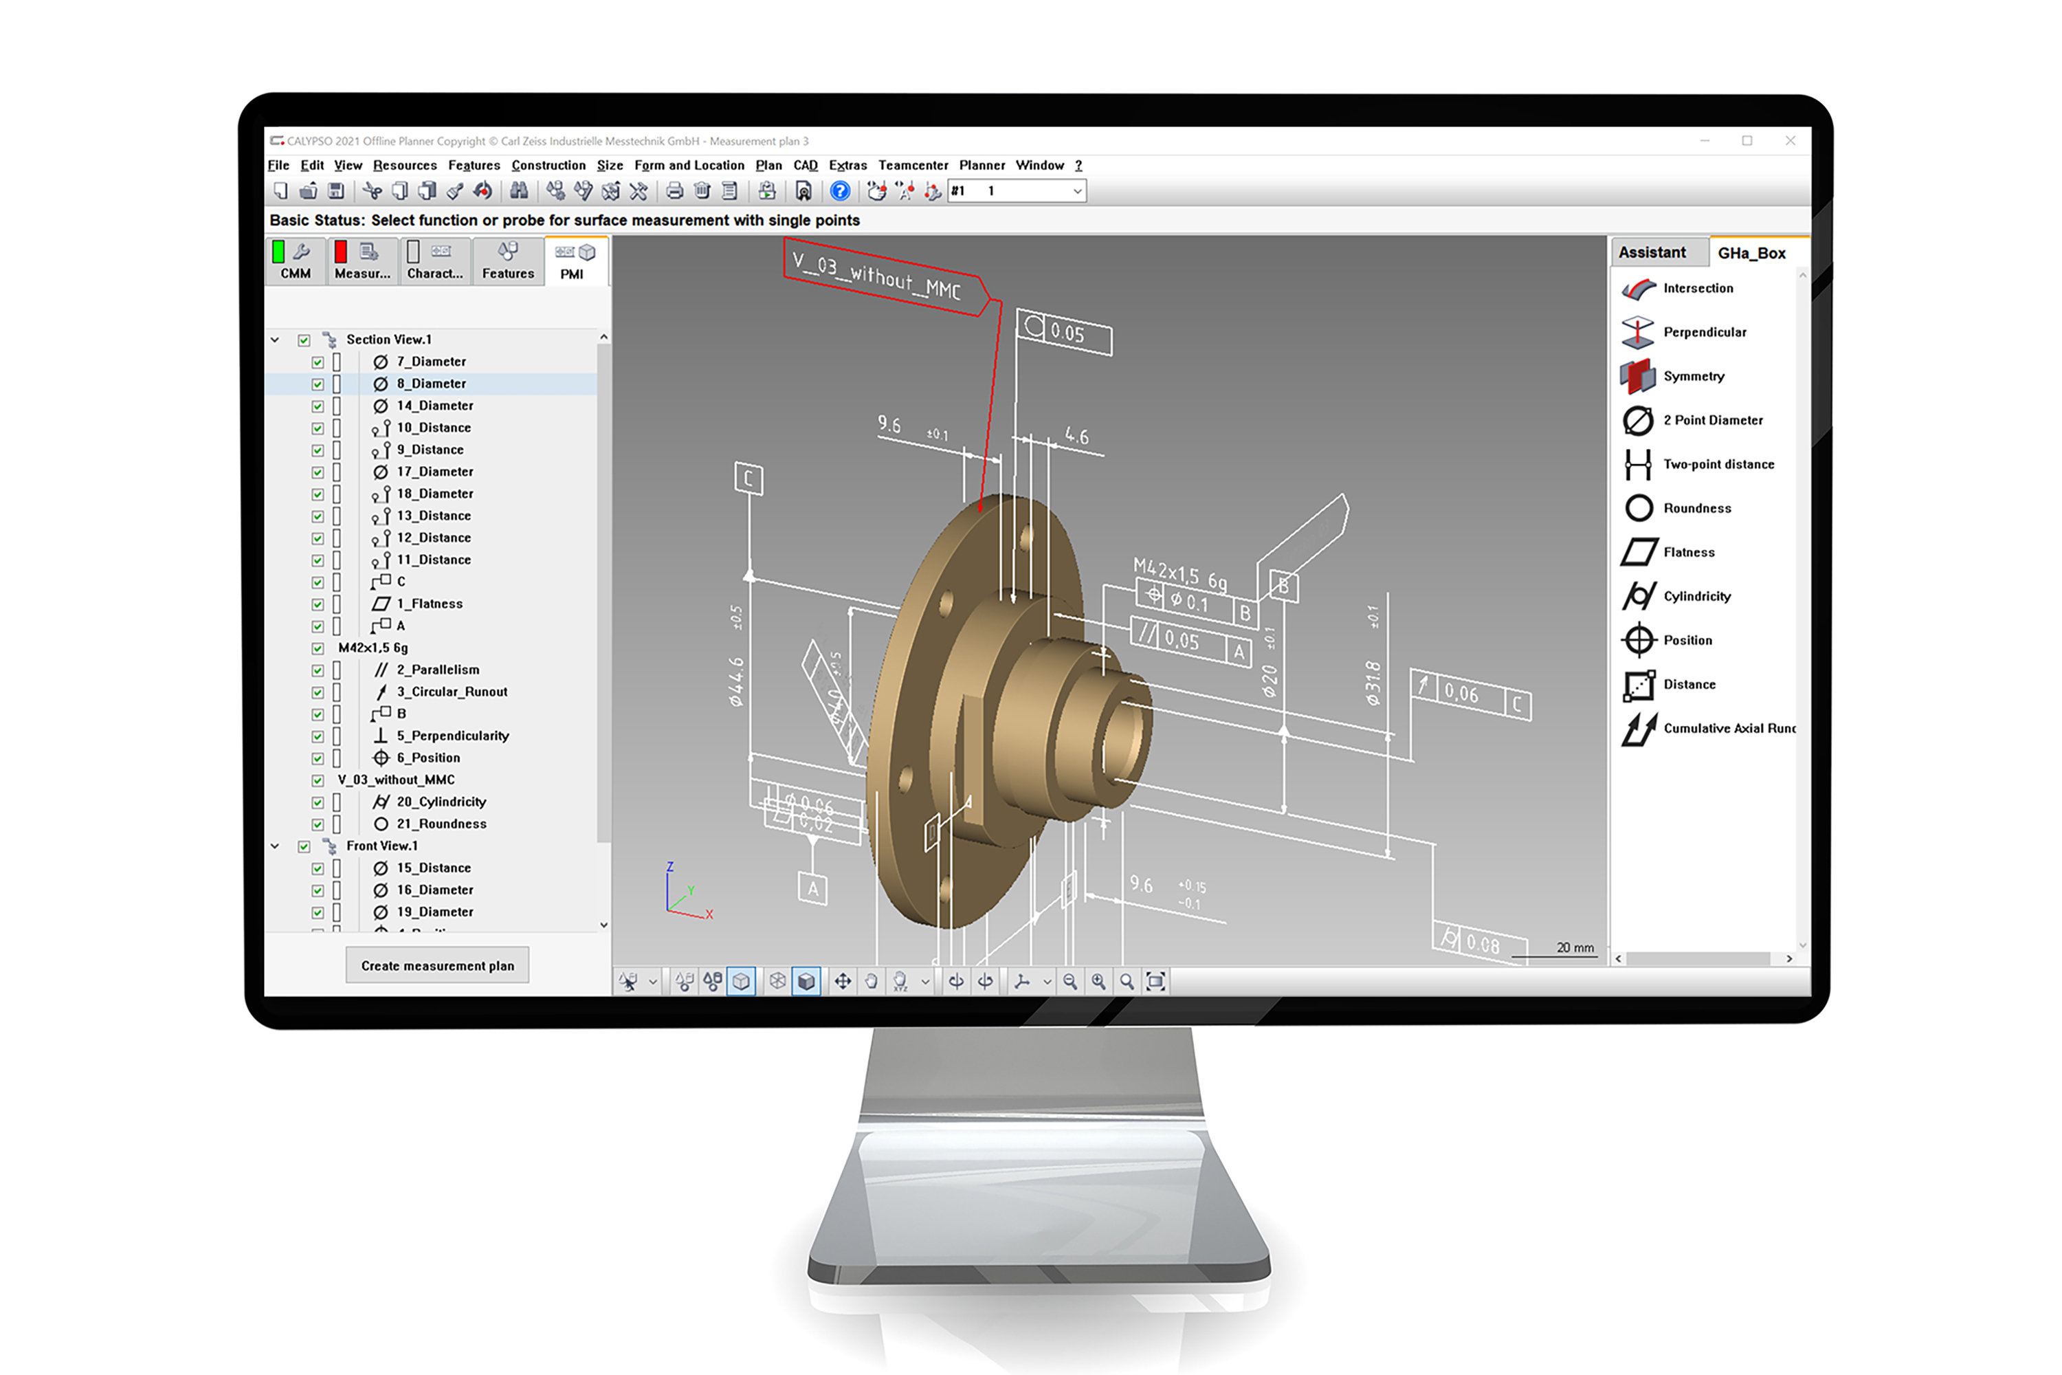
Task: Collapse the Section View.1 tree node
Action: [x=276, y=340]
